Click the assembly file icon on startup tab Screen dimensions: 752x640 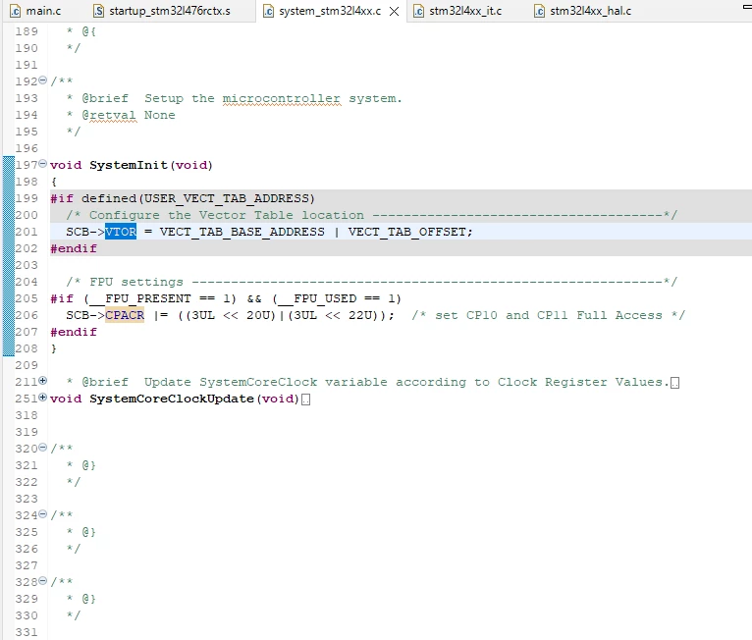point(98,11)
